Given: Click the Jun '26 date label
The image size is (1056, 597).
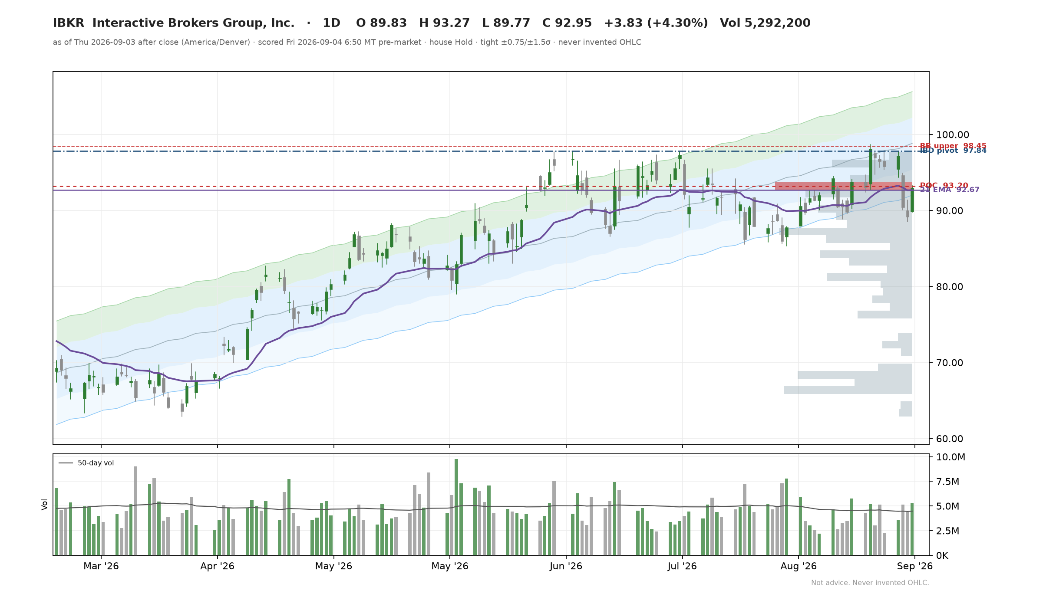Looking at the screenshot, I should [566, 566].
